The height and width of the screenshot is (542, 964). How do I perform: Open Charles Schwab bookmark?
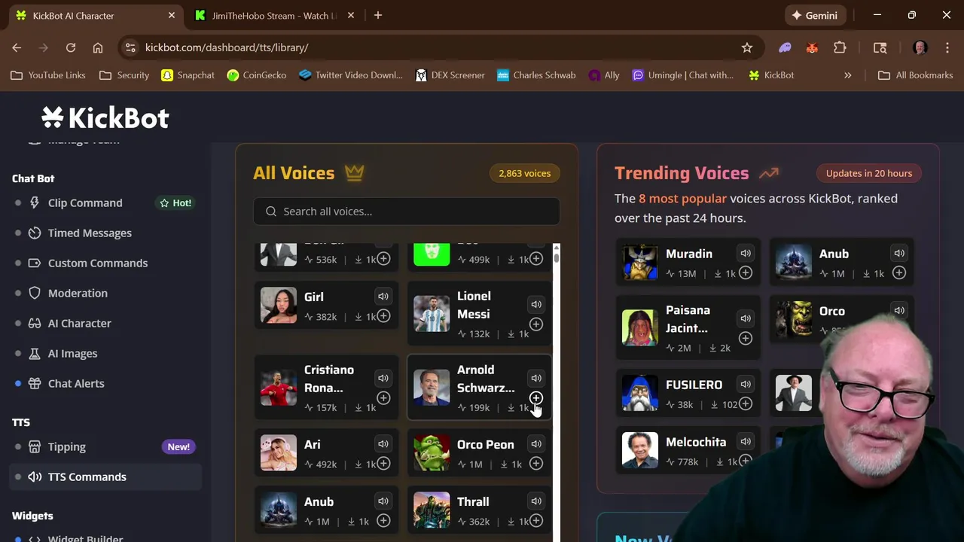536,75
